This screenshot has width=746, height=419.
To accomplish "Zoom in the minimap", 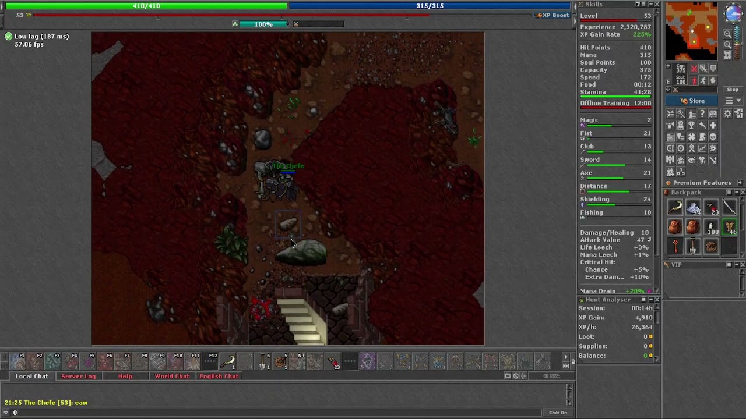I will click(x=727, y=45).
